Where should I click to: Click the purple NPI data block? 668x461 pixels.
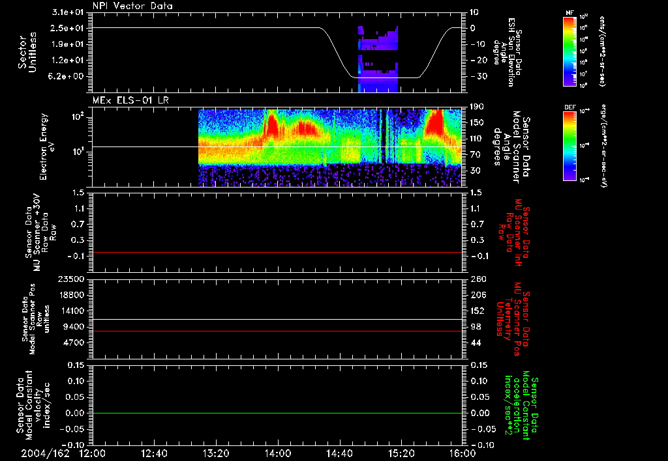pos(378,59)
